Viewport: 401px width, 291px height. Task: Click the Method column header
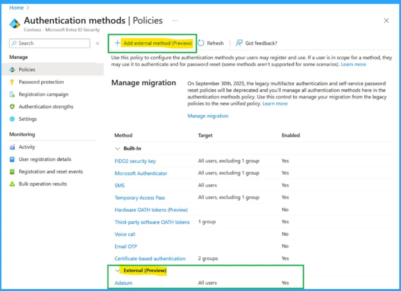(x=123, y=135)
